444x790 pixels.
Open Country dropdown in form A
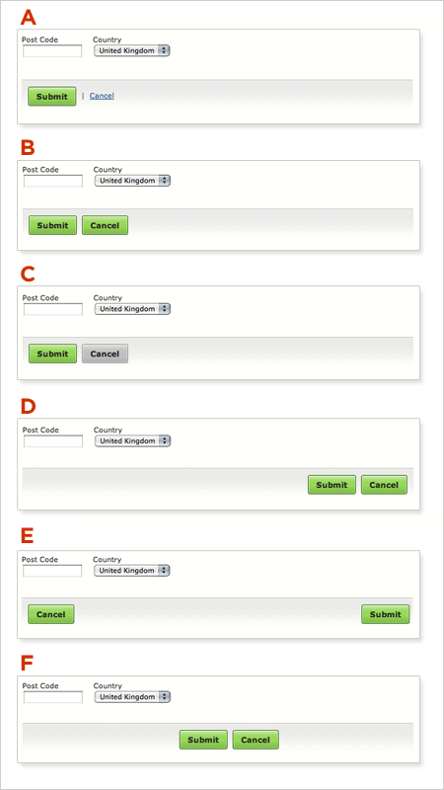pyautogui.click(x=132, y=50)
